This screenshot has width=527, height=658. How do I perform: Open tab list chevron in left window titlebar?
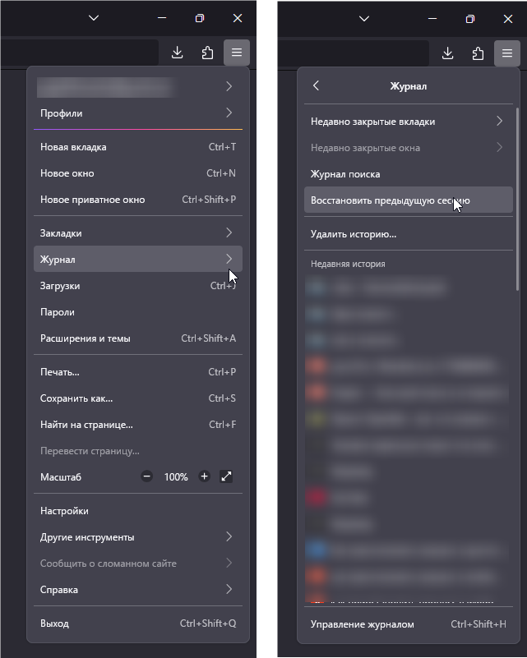coord(94,18)
